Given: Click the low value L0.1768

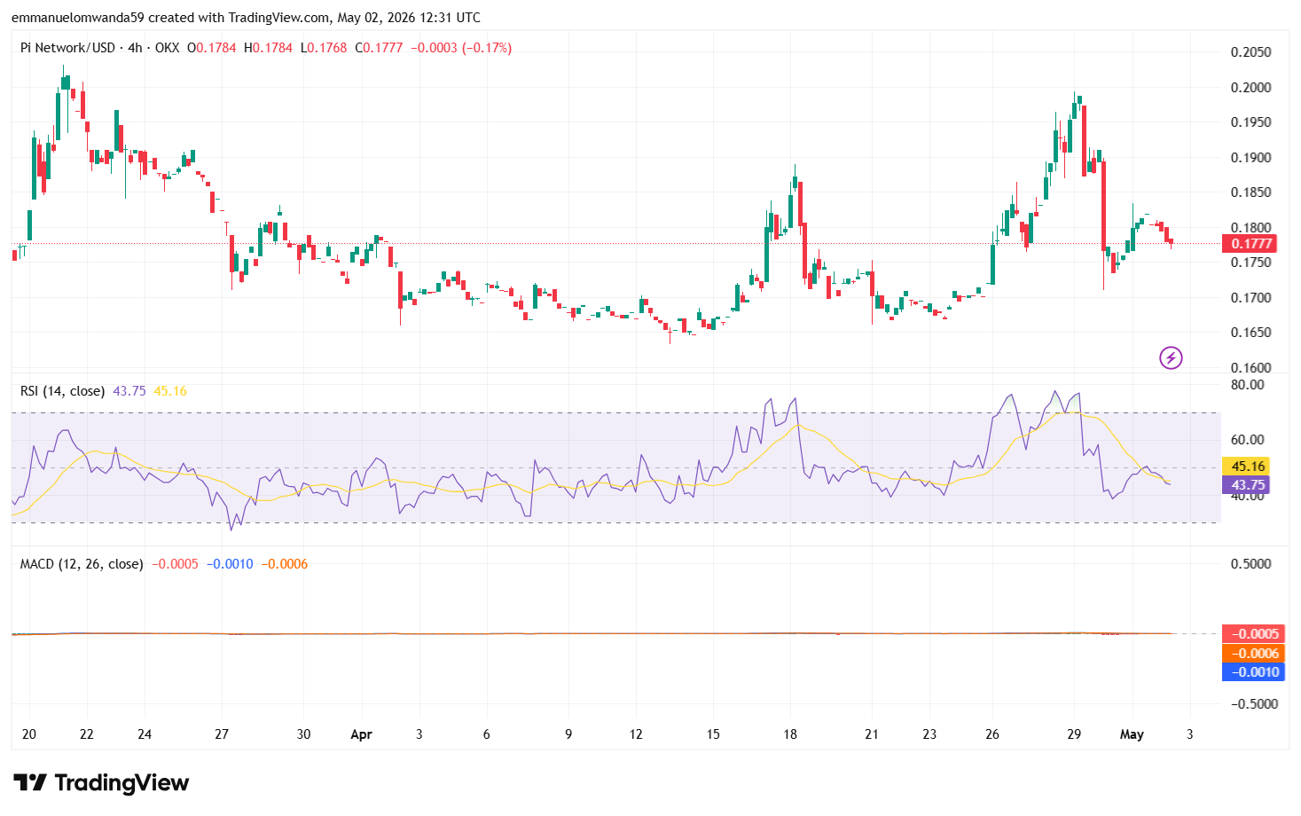Looking at the screenshot, I should (x=324, y=48).
